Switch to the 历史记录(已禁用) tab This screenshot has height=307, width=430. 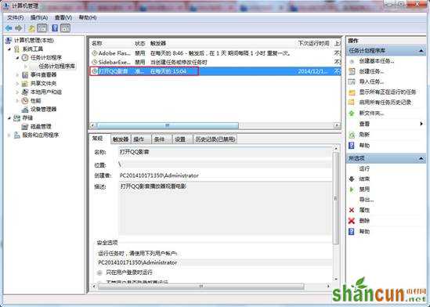point(215,139)
